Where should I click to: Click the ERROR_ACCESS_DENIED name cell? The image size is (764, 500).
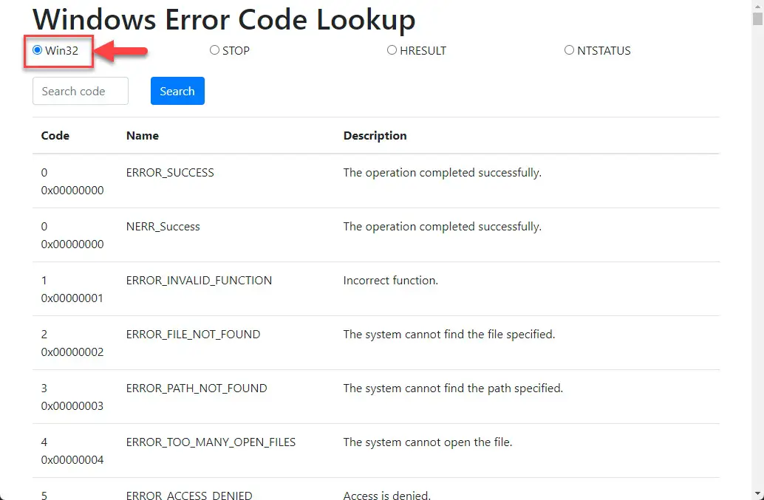click(x=189, y=495)
